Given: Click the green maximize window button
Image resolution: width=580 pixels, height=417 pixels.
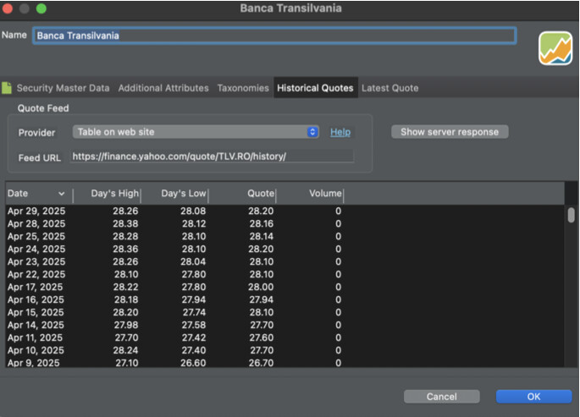Looking at the screenshot, I should point(41,8).
